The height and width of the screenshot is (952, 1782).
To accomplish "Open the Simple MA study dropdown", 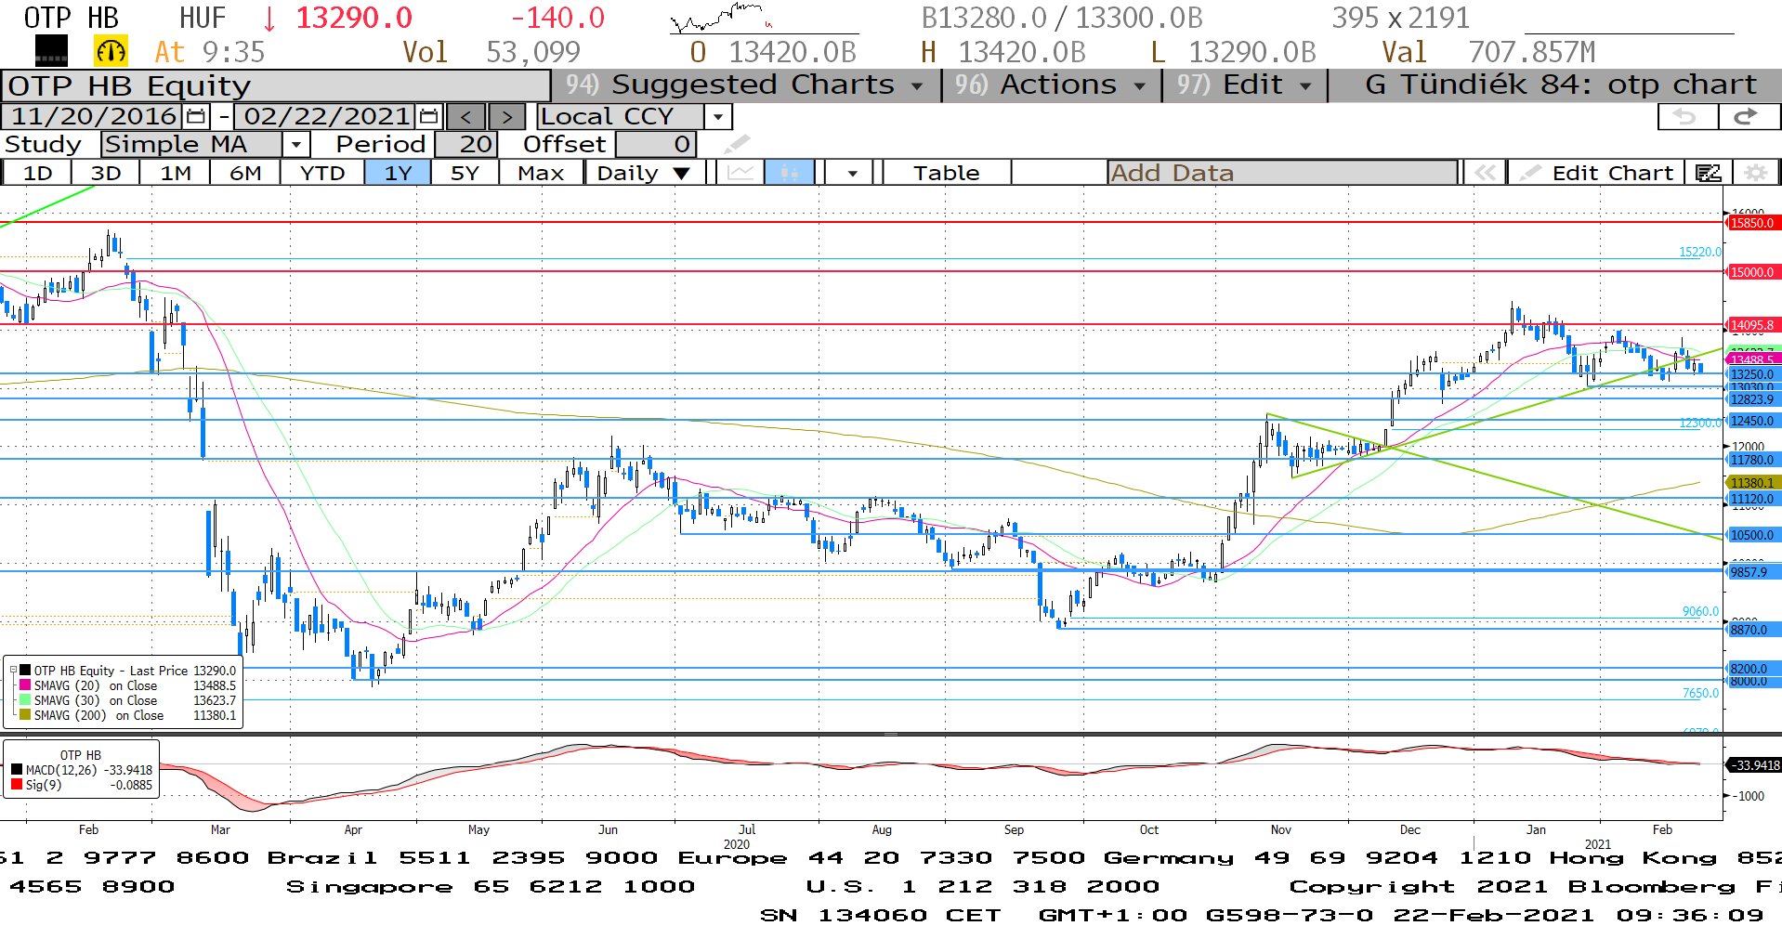I will (295, 144).
